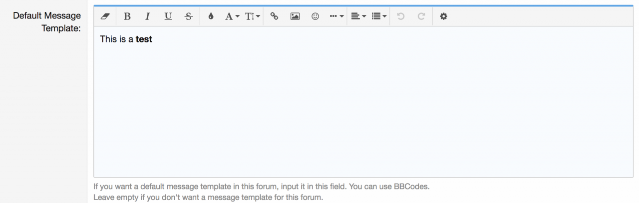Click the eraser remove formatting icon
639x203 pixels.
(x=104, y=16)
